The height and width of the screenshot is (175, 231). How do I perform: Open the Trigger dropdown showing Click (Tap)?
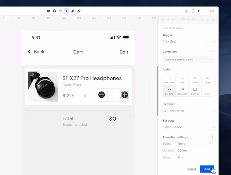pyautogui.click(x=189, y=41)
